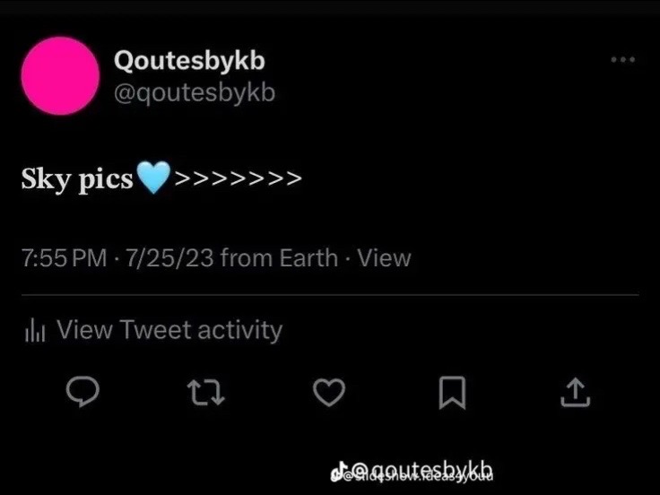The image size is (660, 495).
Task: Retweet using the arrows icon
Action: coord(206,392)
